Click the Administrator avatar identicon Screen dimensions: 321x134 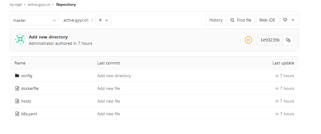tap(20, 40)
